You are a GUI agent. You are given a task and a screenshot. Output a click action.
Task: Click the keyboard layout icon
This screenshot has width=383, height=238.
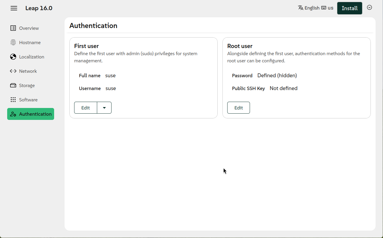[x=324, y=8]
